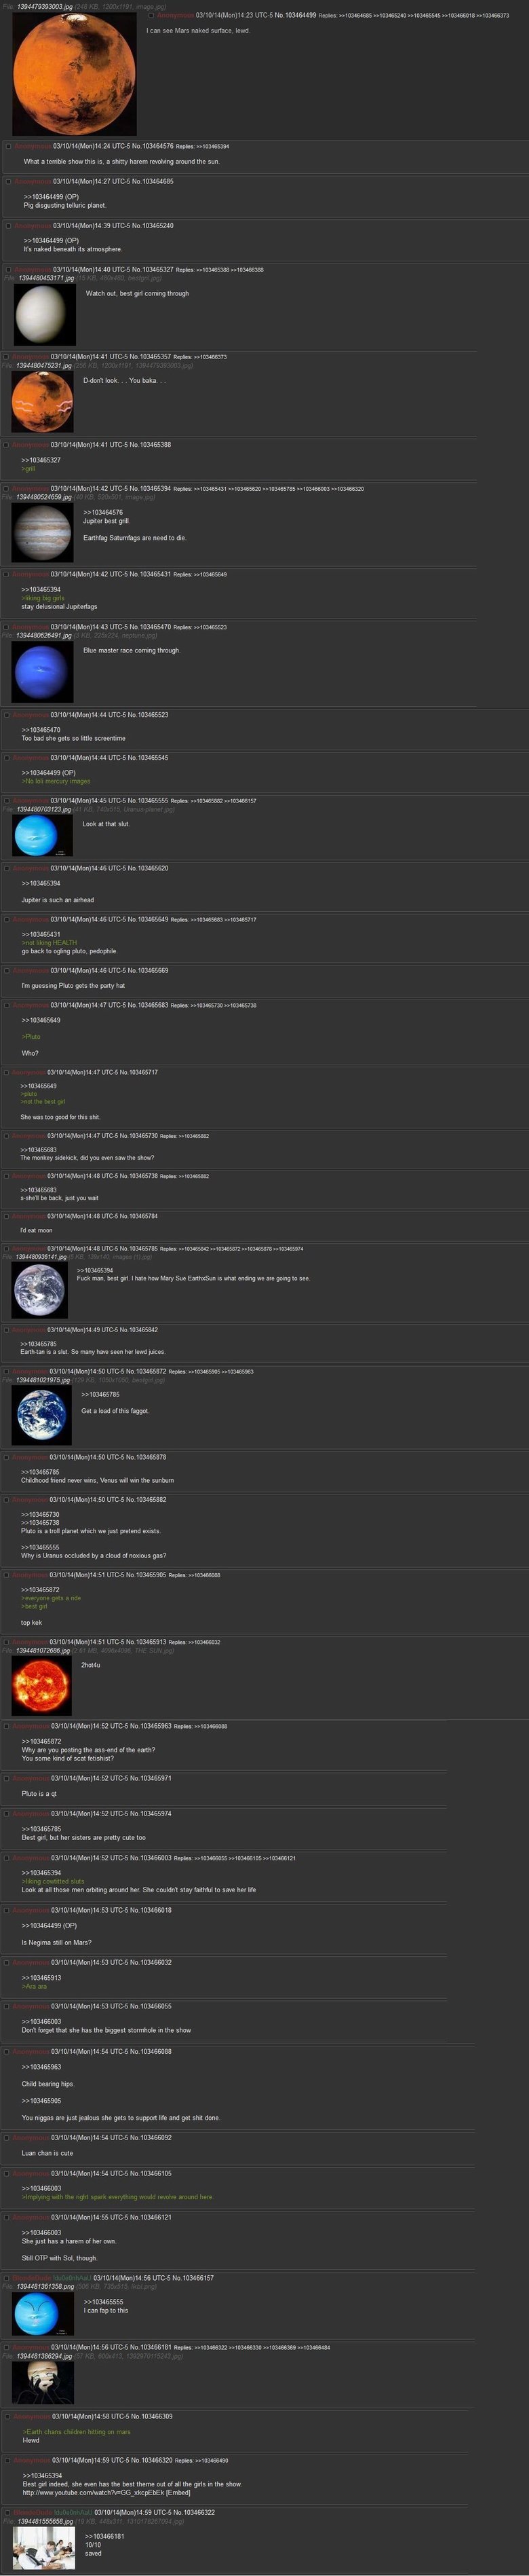Tick the checkbox beside post No.103464576
This screenshot has width=529, height=2576.
point(8,146)
